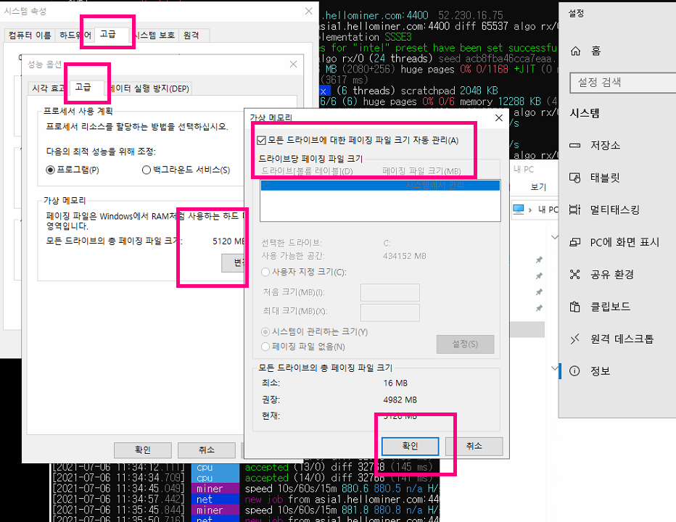
Task: Close the Performance Options dialog
Action: point(293,65)
